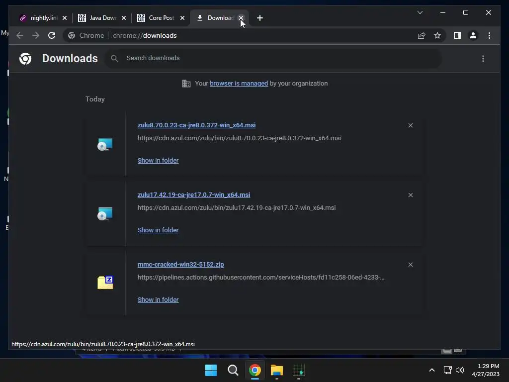
Task: Reload the downloads page
Action: pos(52,35)
